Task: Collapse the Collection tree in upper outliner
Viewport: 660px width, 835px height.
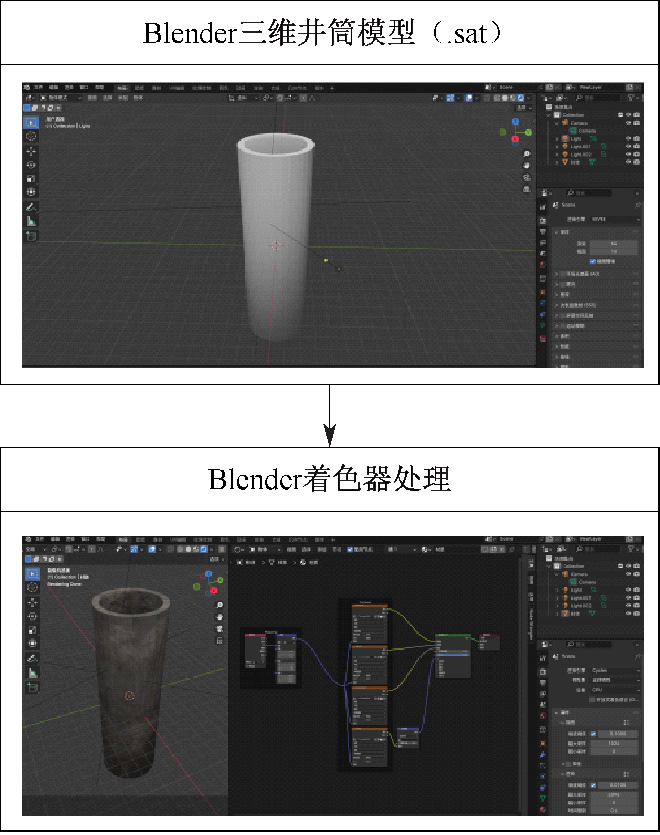Action: point(549,115)
